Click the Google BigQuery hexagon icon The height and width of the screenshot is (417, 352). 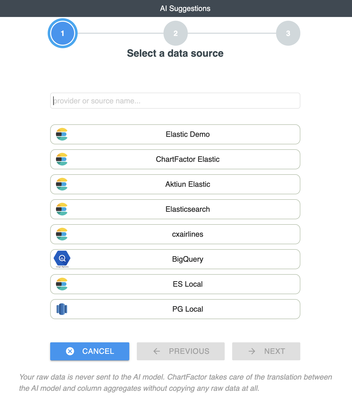coord(62,258)
